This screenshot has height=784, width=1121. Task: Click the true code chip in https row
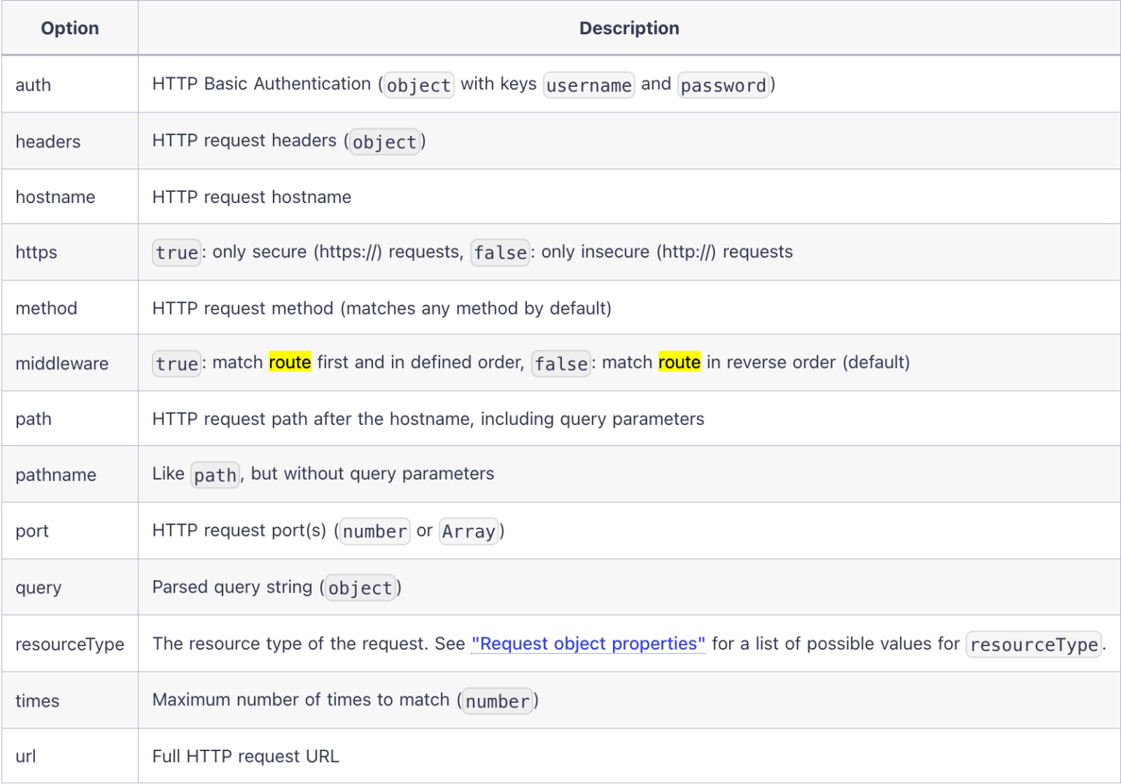(176, 252)
